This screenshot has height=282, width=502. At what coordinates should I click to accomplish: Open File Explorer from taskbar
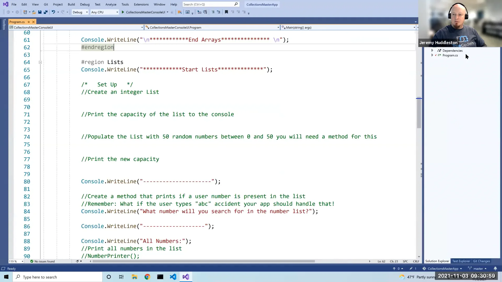[x=134, y=277]
